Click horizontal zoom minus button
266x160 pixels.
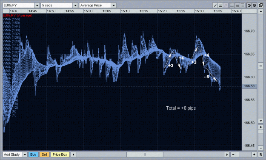[233, 154]
